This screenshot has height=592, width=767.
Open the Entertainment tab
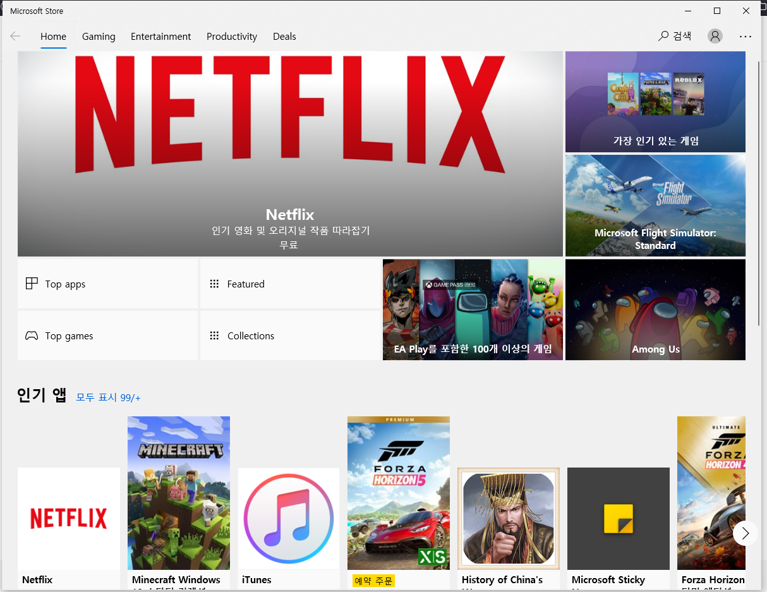(160, 36)
